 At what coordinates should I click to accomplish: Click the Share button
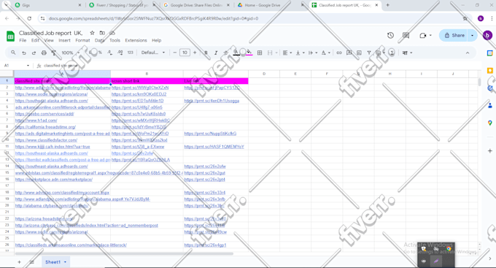point(454,35)
